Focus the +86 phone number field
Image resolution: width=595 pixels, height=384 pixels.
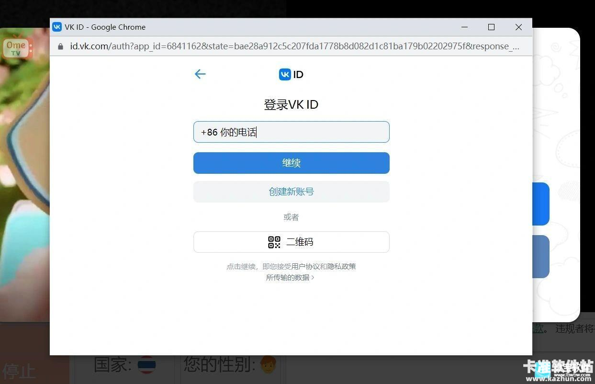[291, 132]
